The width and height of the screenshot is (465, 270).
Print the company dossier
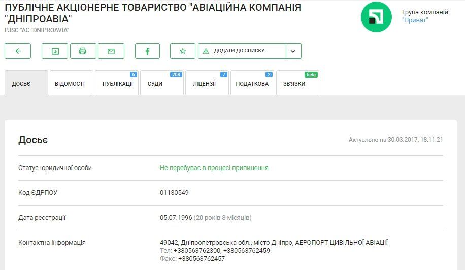tap(83, 51)
